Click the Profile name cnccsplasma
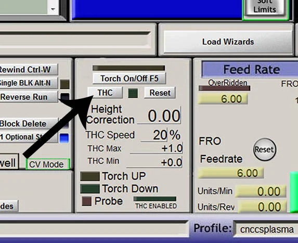Viewport: 298px width, 243px height. 267,229
